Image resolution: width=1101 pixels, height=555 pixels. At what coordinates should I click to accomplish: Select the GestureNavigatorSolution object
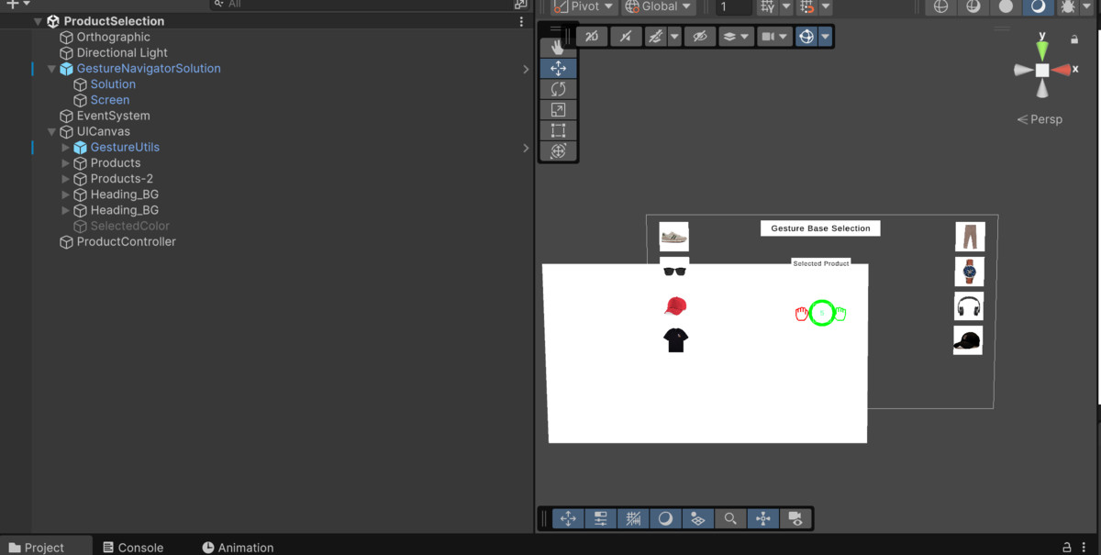[x=148, y=69]
